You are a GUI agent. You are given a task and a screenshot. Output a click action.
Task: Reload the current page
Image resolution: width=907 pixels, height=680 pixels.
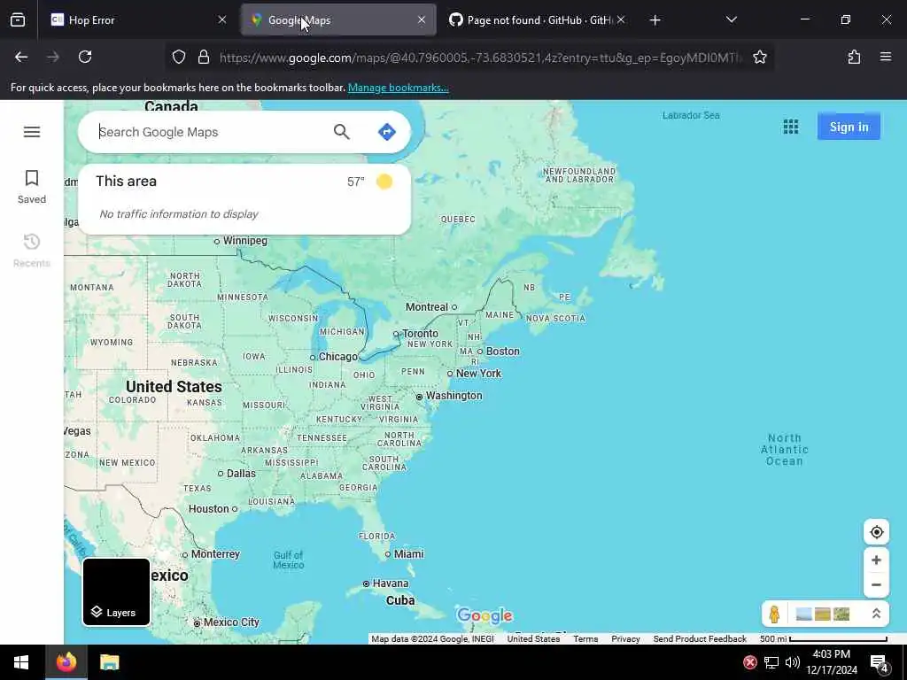coord(85,57)
